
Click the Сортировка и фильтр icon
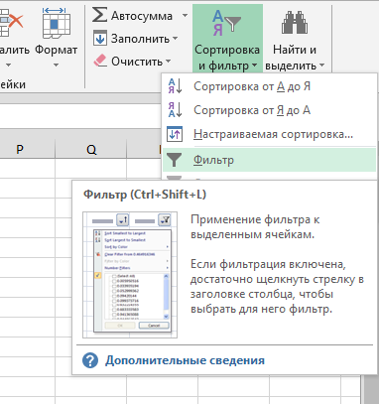(x=226, y=23)
